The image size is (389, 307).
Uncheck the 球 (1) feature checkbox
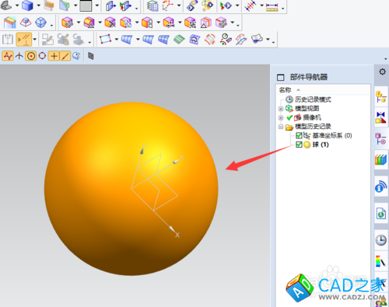pyautogui.click(x=299, y=145)
